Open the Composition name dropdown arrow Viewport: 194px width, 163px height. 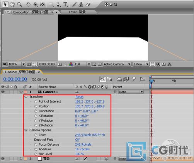tap(52, 12)
